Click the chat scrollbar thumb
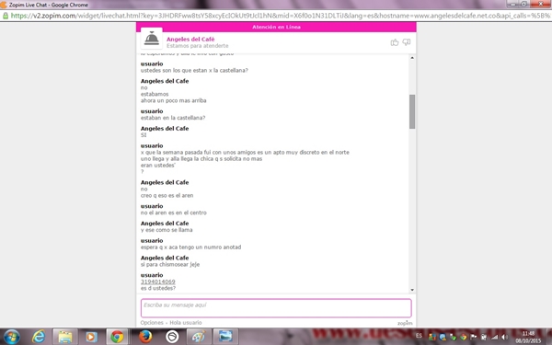Viewport: 552px width, 345px height. [x=412, y=111]
